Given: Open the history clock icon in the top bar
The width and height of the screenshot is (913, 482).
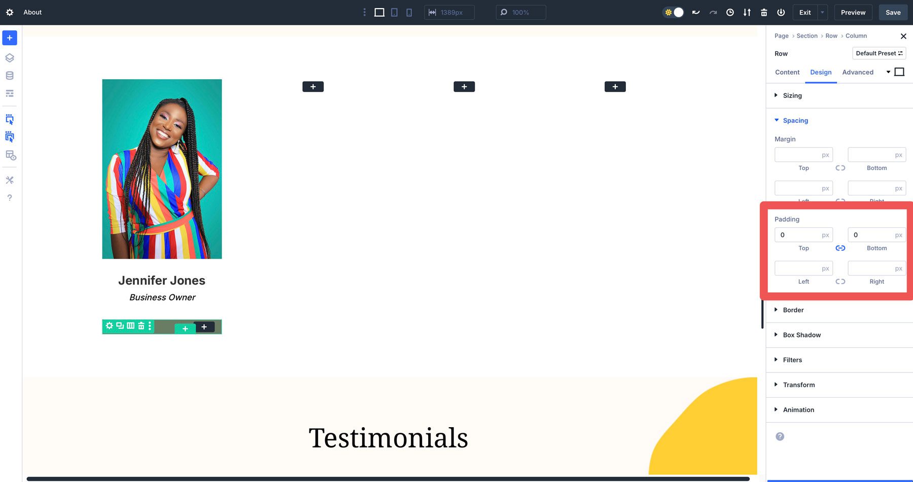Looking at the screenshot, I should 730,12.
